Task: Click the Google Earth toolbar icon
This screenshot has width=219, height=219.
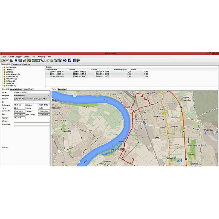Action: click(x=64, y=60)
